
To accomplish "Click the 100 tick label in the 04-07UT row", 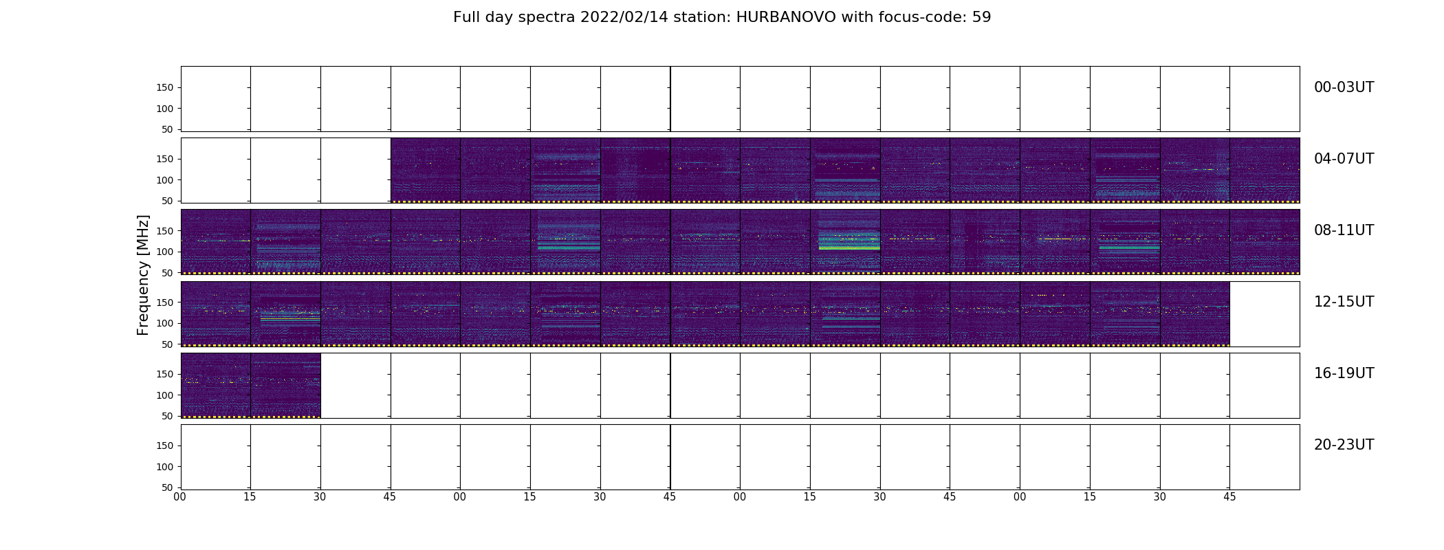I will coord(165,180).
